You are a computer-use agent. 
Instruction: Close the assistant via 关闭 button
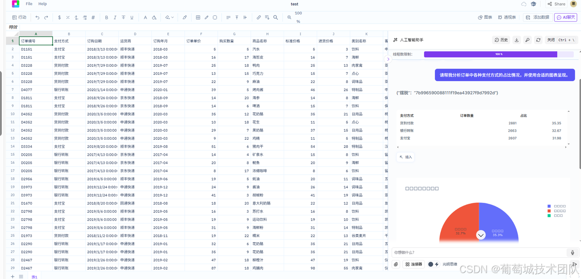[x=561, y=40]
